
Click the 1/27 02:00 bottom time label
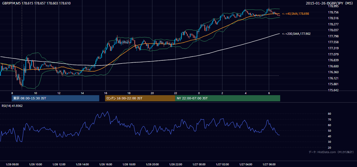click(x=222, y=164)
